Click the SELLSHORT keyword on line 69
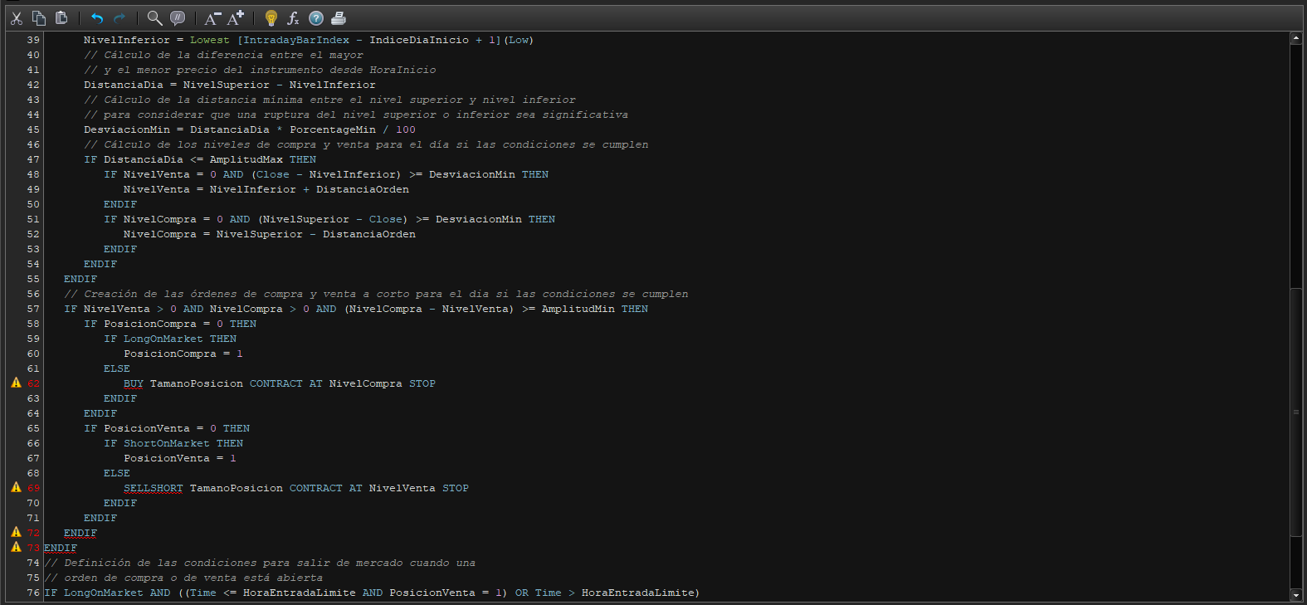 pos(154,488)
